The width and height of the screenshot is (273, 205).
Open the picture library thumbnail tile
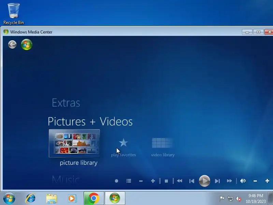click(74, 143)
